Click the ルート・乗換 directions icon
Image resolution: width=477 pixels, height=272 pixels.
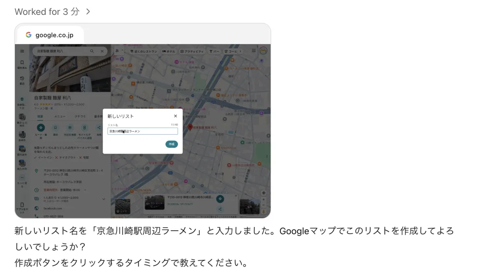point(41,128)
